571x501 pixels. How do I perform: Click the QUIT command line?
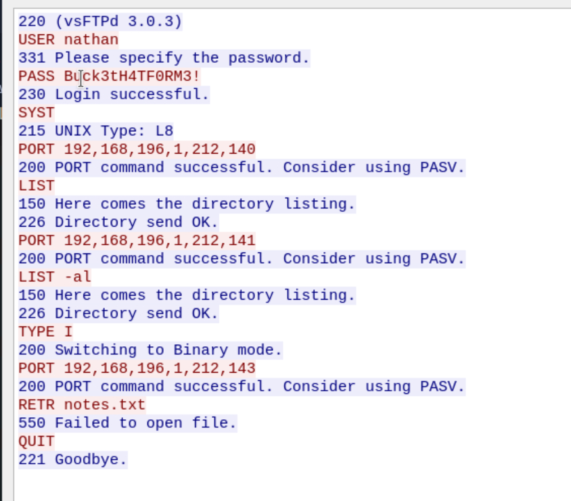37,441
